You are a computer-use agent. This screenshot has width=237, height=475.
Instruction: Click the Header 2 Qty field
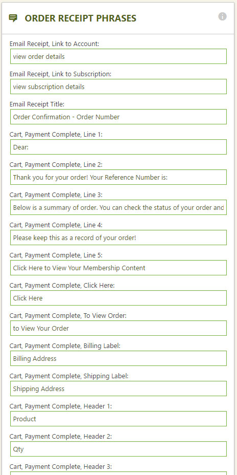pyautogui.click(x=118, y=449)
